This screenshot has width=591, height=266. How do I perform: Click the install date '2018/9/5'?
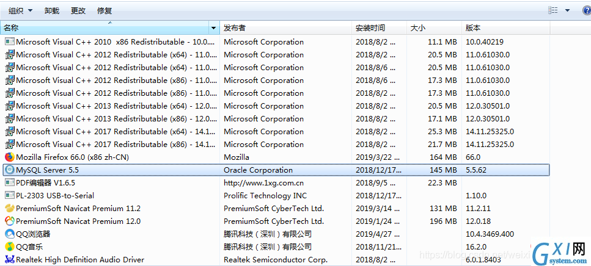click(x=376, y=182)
